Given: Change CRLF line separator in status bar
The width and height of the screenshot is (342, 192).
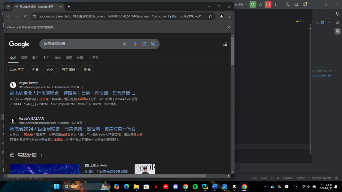Looking at the screenshot, I should [x=264, y=178].
